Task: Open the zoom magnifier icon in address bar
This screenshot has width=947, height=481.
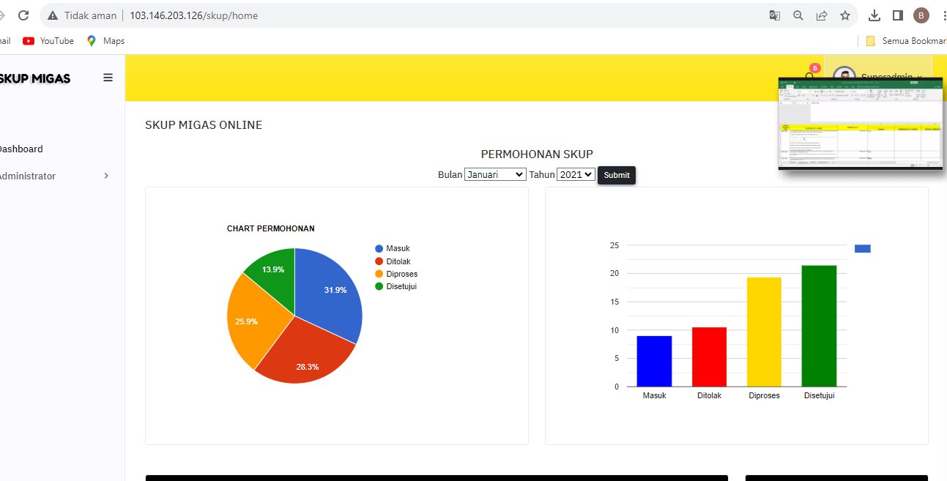Action: tap(798, 15)
